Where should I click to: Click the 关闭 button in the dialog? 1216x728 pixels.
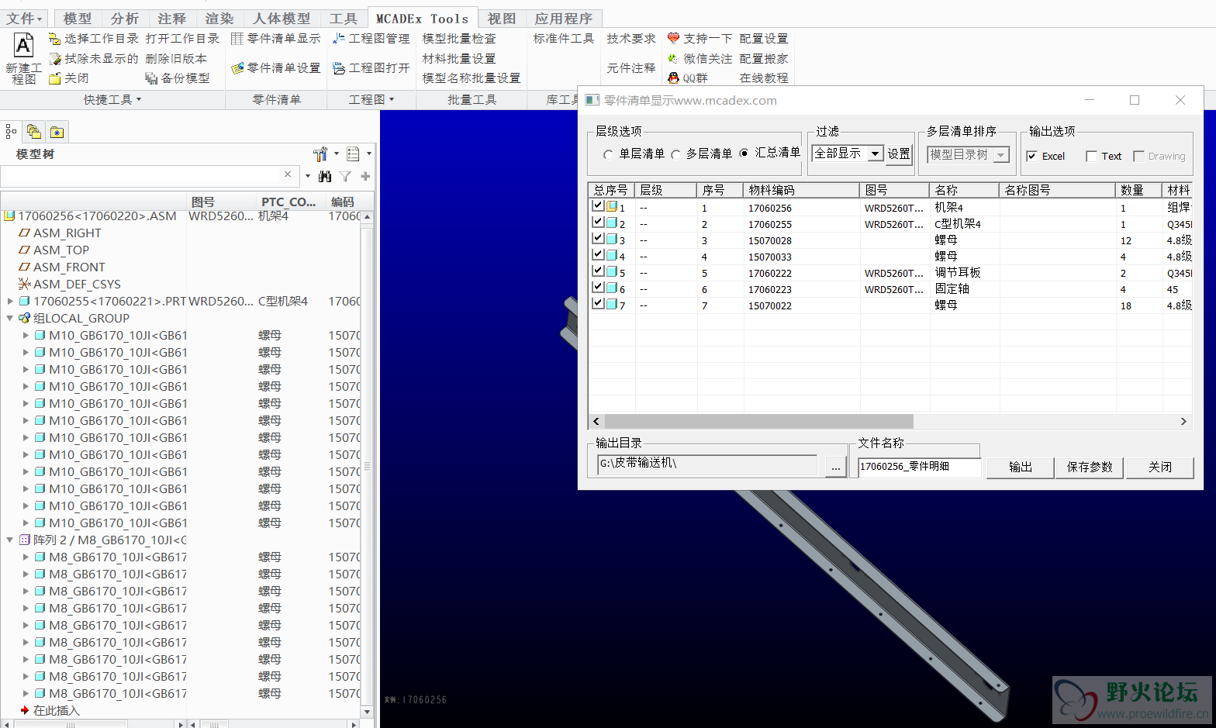(1160, 467)
